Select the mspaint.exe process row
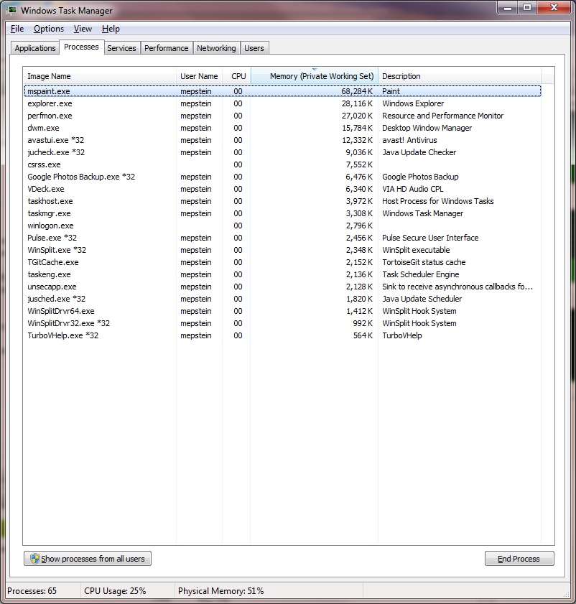This screenshot has width=576, height=604. point(282,91)
